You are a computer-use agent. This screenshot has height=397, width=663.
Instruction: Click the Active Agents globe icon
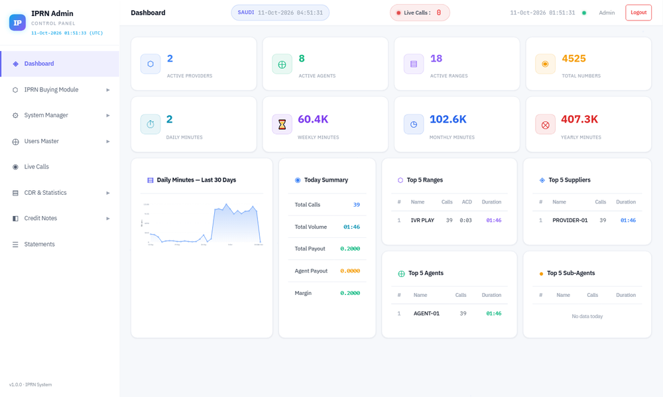click(x=282, y=64)
